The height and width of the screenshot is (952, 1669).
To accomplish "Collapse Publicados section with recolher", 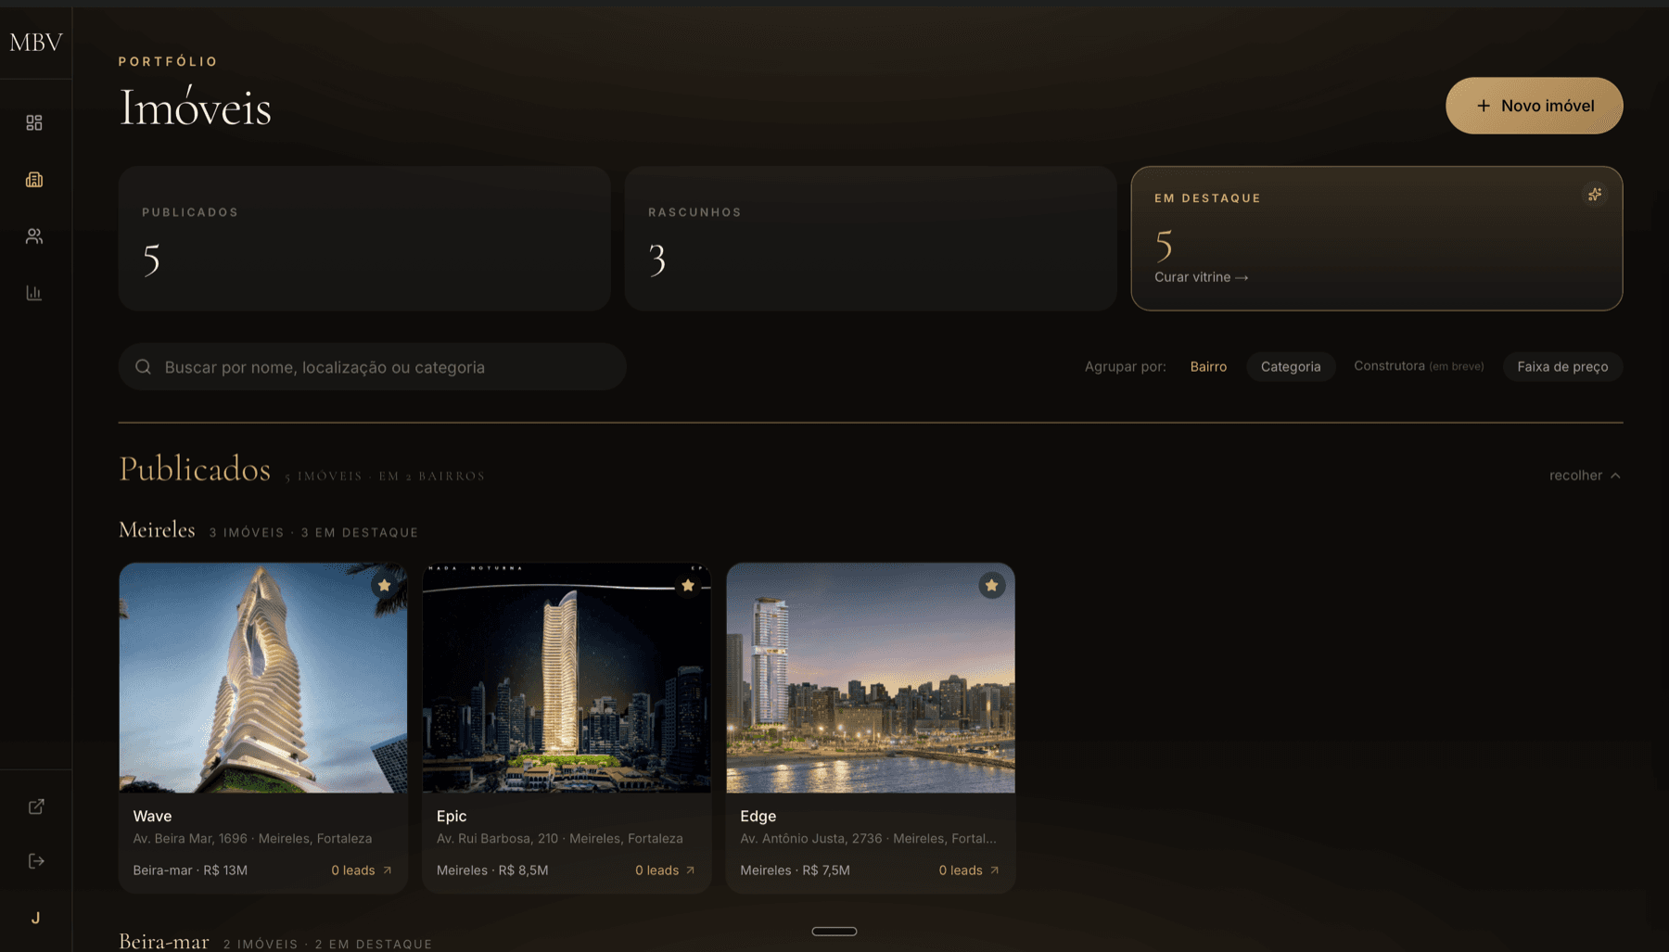I will tap(1585, 476).
